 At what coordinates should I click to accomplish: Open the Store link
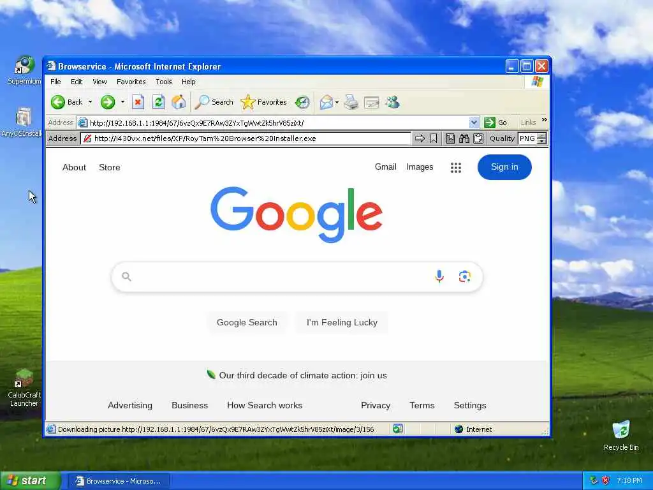click(x=110, y=168)
